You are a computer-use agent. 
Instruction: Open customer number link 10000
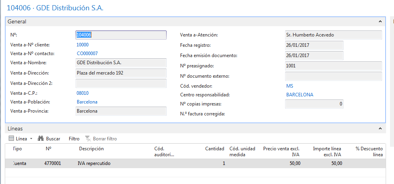(83, 45)
